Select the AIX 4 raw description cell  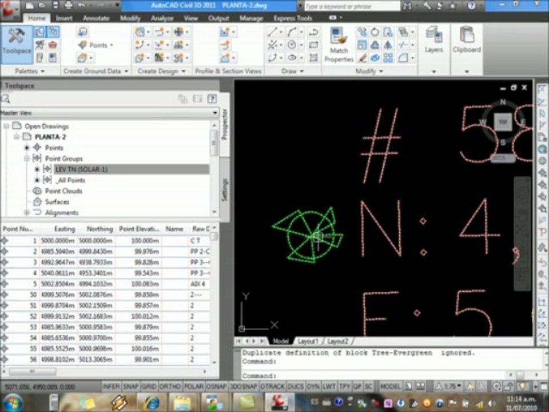tap(200, 284)
